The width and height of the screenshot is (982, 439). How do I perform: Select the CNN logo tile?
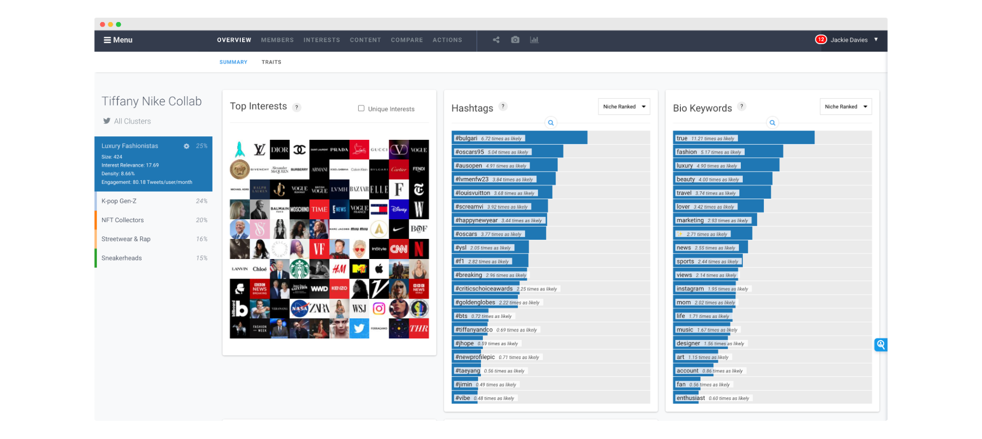pyautogui.click(x=398, y=249)
